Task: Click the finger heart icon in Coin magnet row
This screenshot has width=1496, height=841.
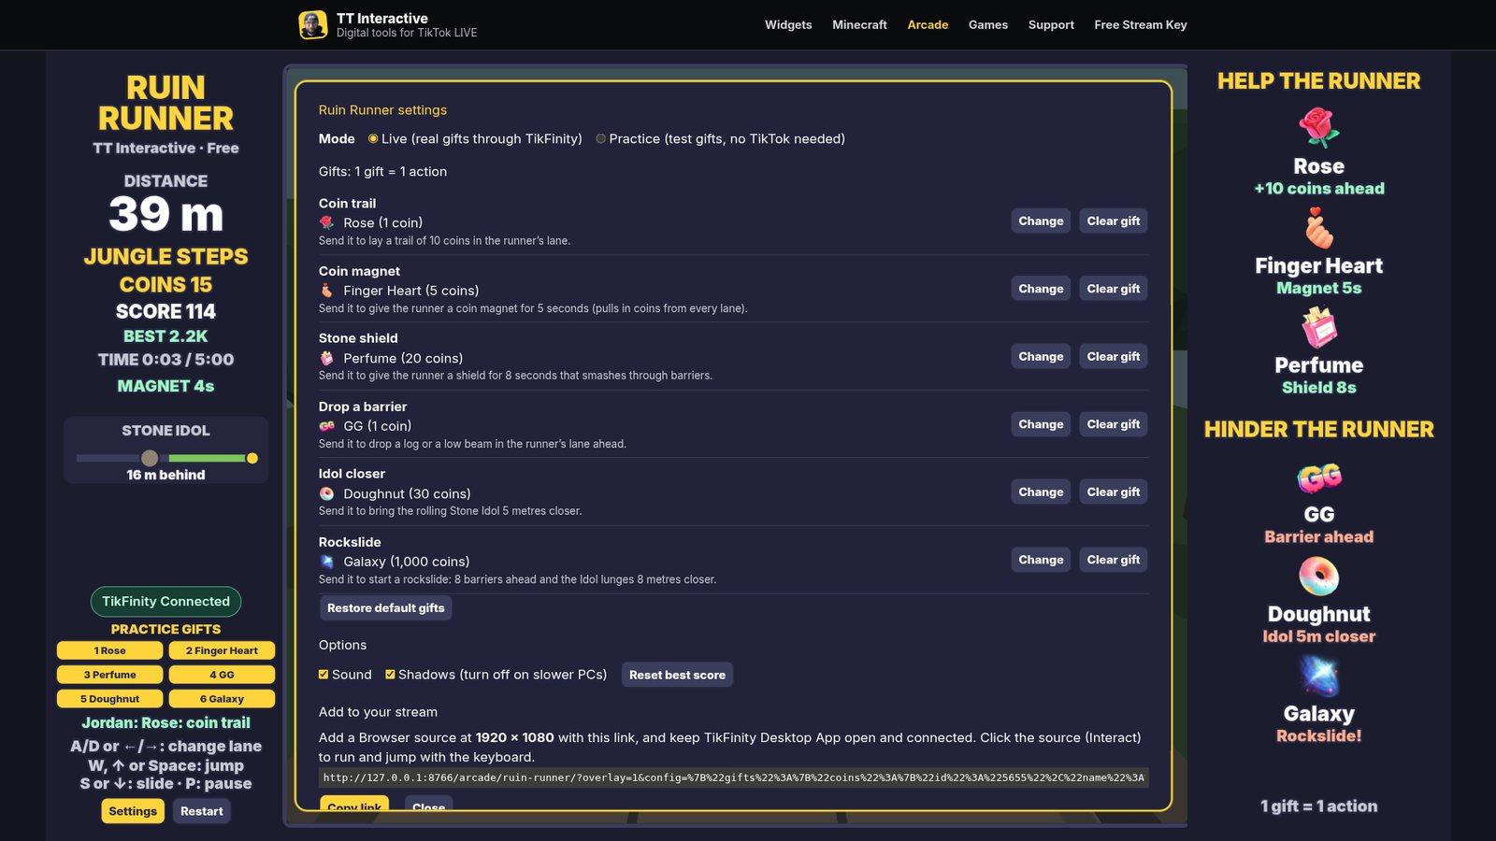Action: (326, 291)
